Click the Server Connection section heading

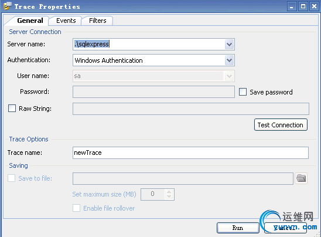click(35, 32)
